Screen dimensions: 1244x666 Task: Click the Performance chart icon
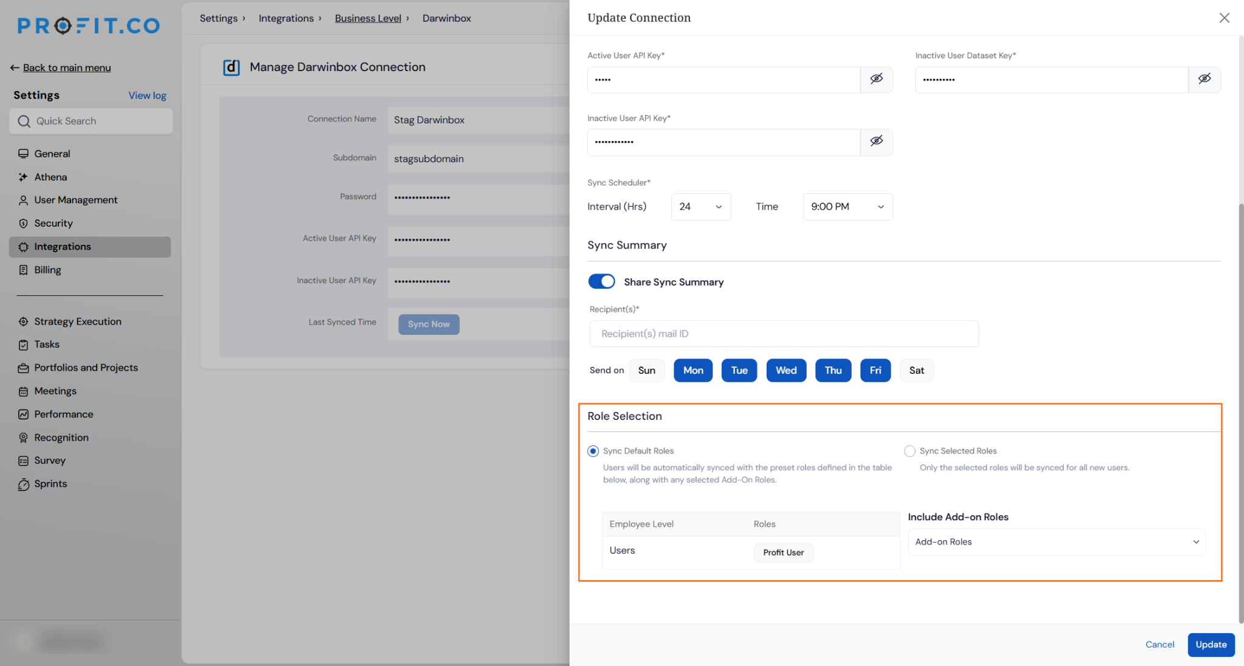point(23,414)
